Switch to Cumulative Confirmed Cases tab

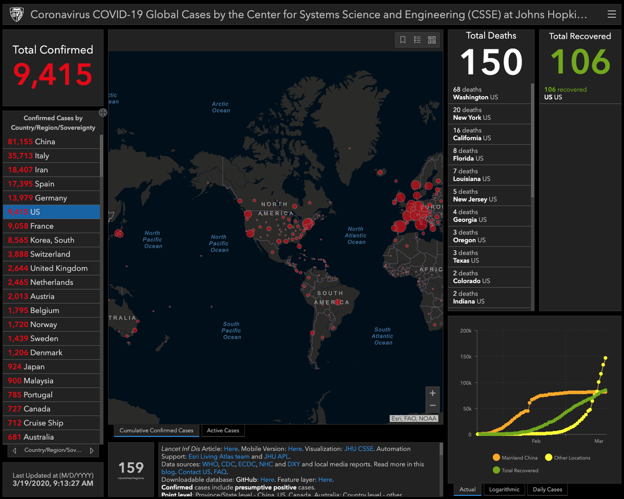coord(156,430)
